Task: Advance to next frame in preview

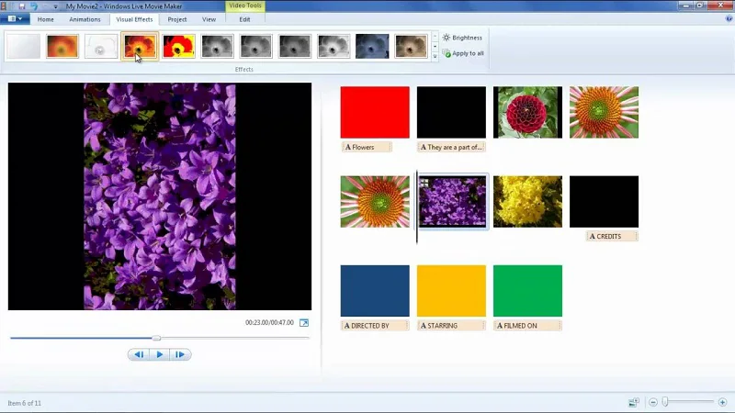Action: click(x=180, y=354)
